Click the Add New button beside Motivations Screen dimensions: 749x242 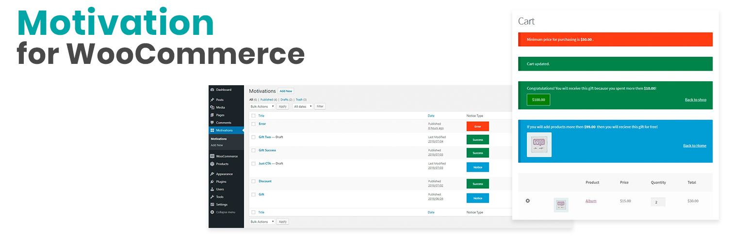click(286, 91)
